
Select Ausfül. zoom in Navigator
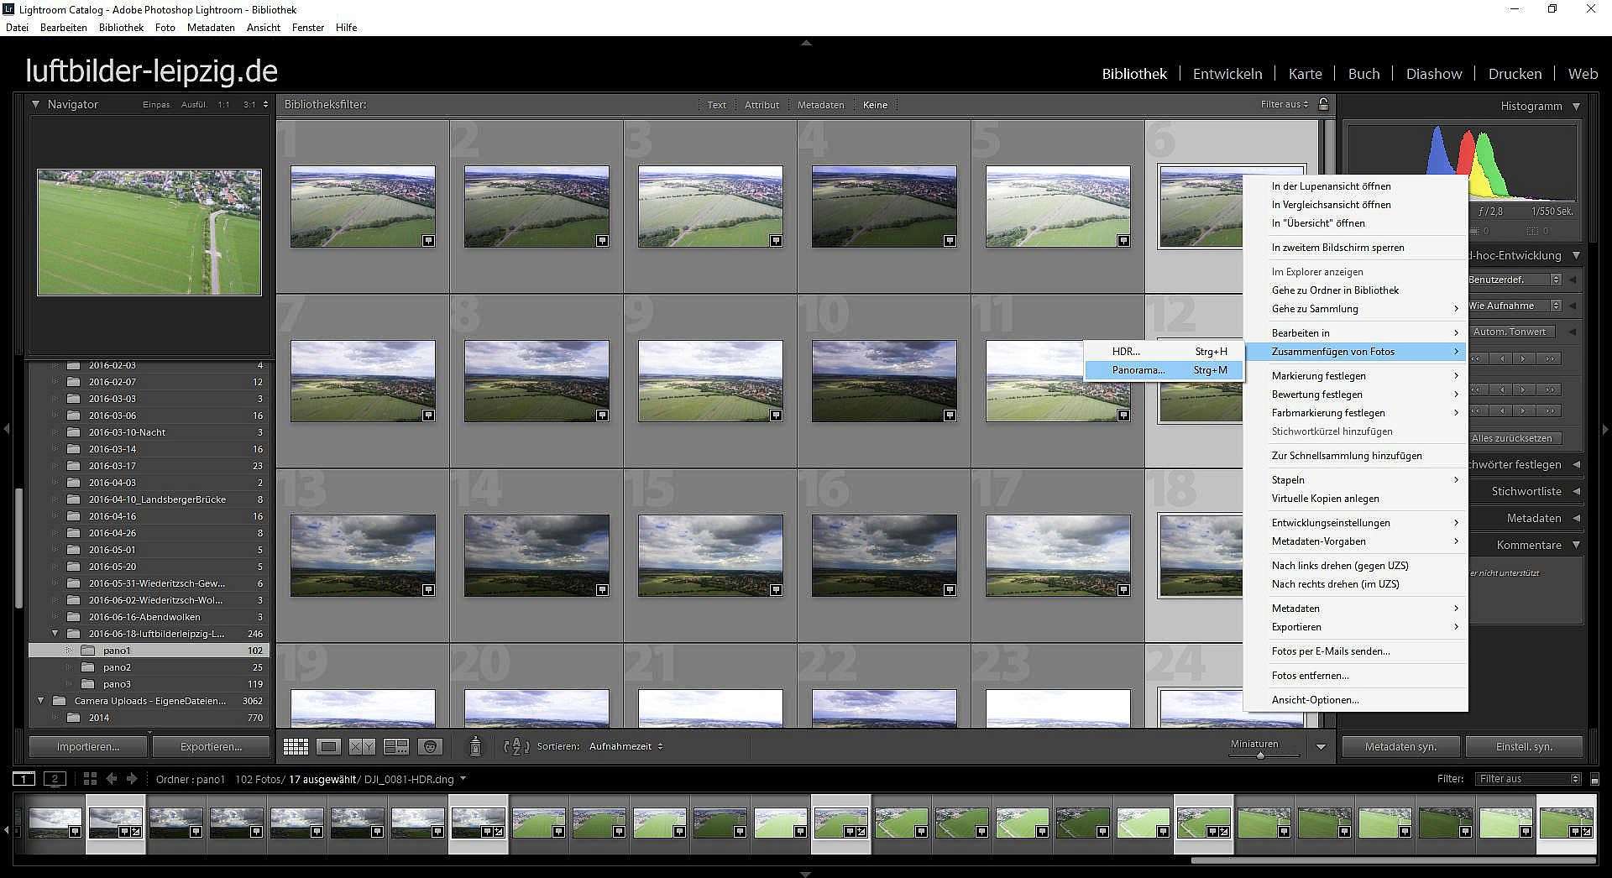coord(194,105)
